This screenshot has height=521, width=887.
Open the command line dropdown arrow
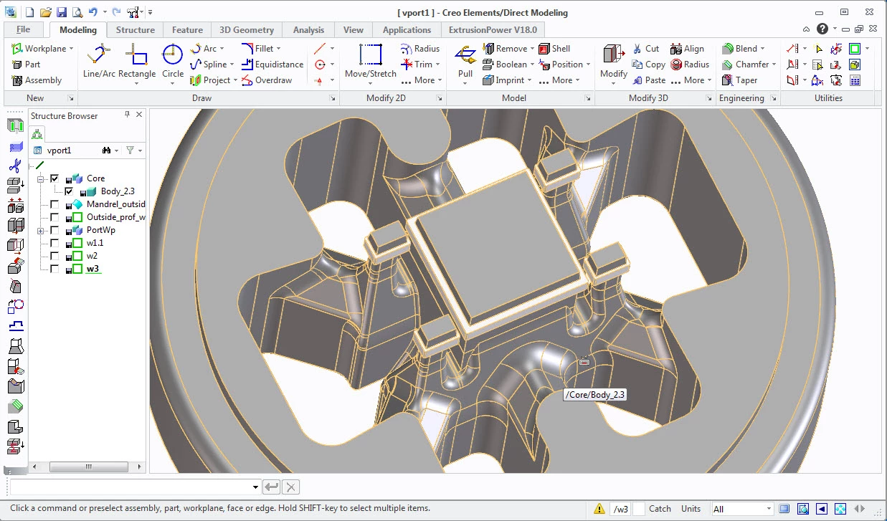pos(256,487)
